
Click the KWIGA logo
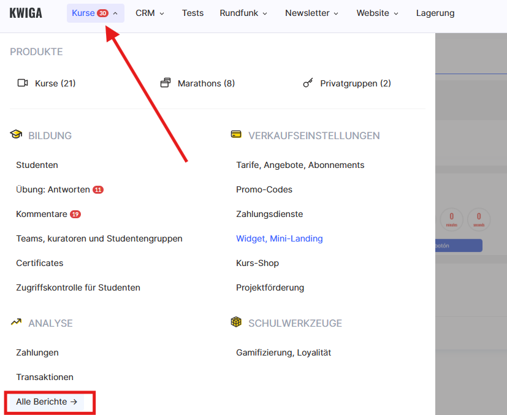[26, 13]
